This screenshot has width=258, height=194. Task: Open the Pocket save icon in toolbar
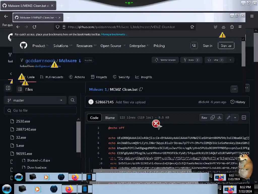coord(215,27)
